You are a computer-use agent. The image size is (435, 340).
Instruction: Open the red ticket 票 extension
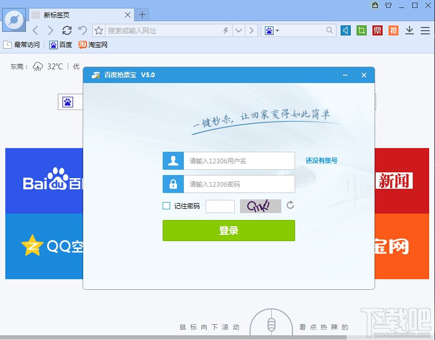coord(377,30)
